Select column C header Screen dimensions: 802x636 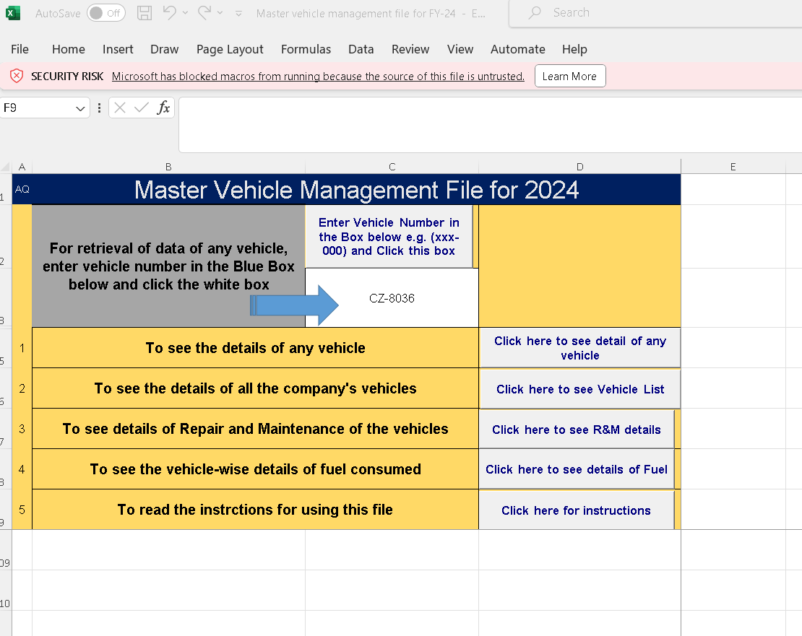(392, 167)
